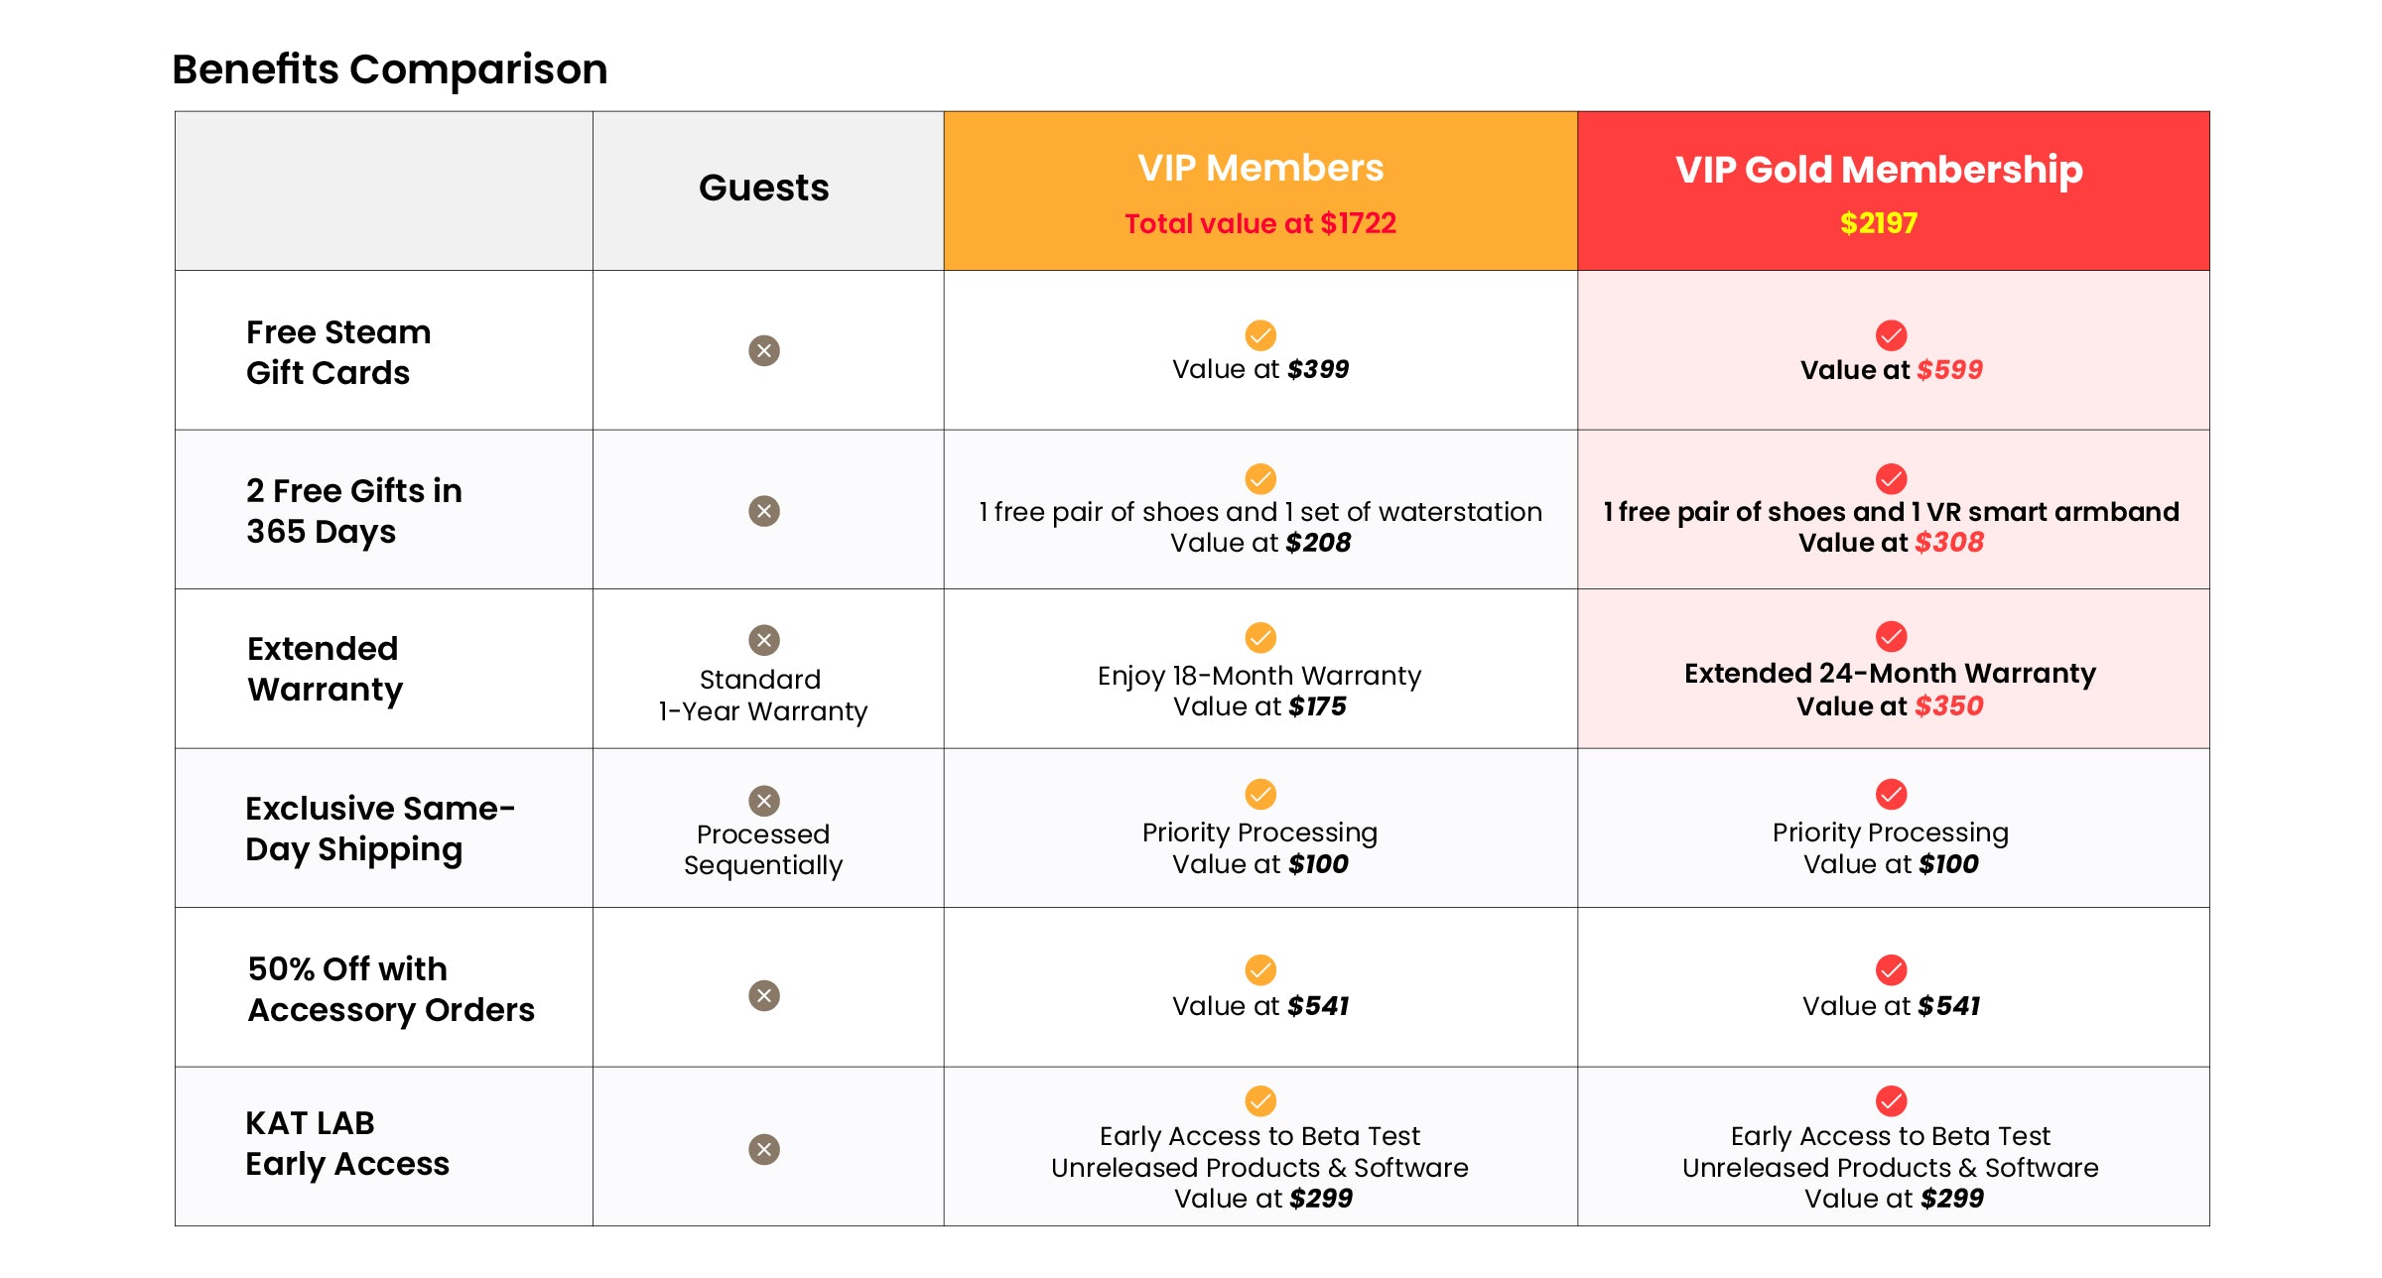Click the red checkmark above Value at $599
2382x1278 pixels.
click(1891, 335)
